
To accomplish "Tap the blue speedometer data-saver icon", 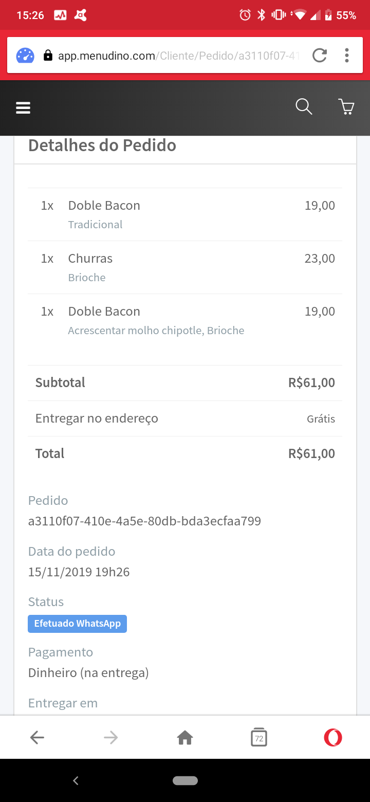I will (25, 56).
